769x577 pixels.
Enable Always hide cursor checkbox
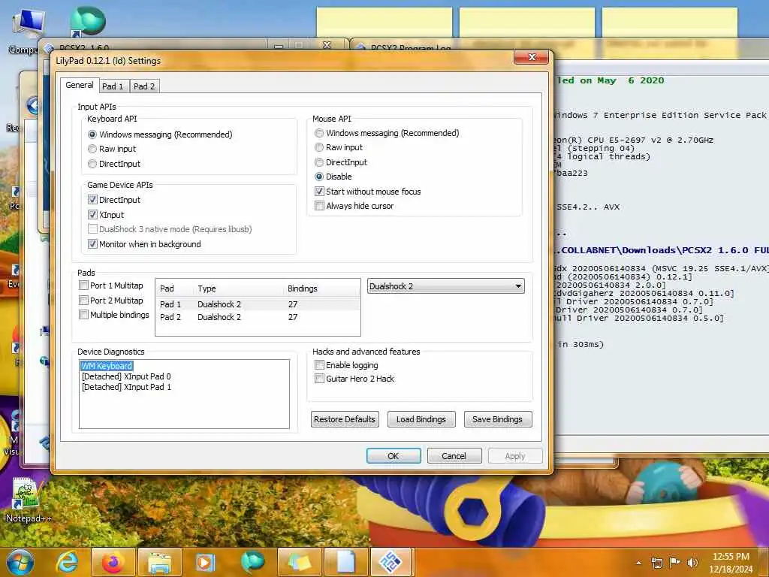[x=354, y=206]
